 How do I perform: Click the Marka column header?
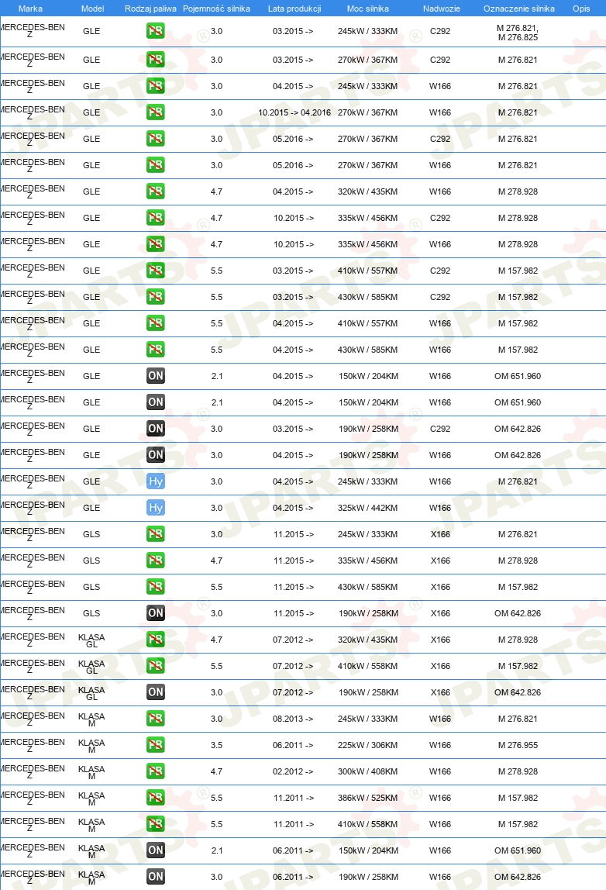click(x=30, y=9)
